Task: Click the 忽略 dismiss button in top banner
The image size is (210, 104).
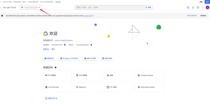Action: [201, 2]
